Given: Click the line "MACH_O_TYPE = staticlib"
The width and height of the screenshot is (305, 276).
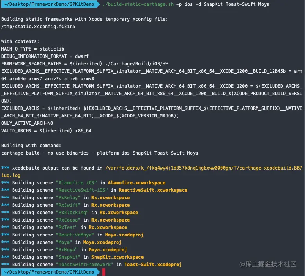Looking at the screenshot, I should (32, 49).
